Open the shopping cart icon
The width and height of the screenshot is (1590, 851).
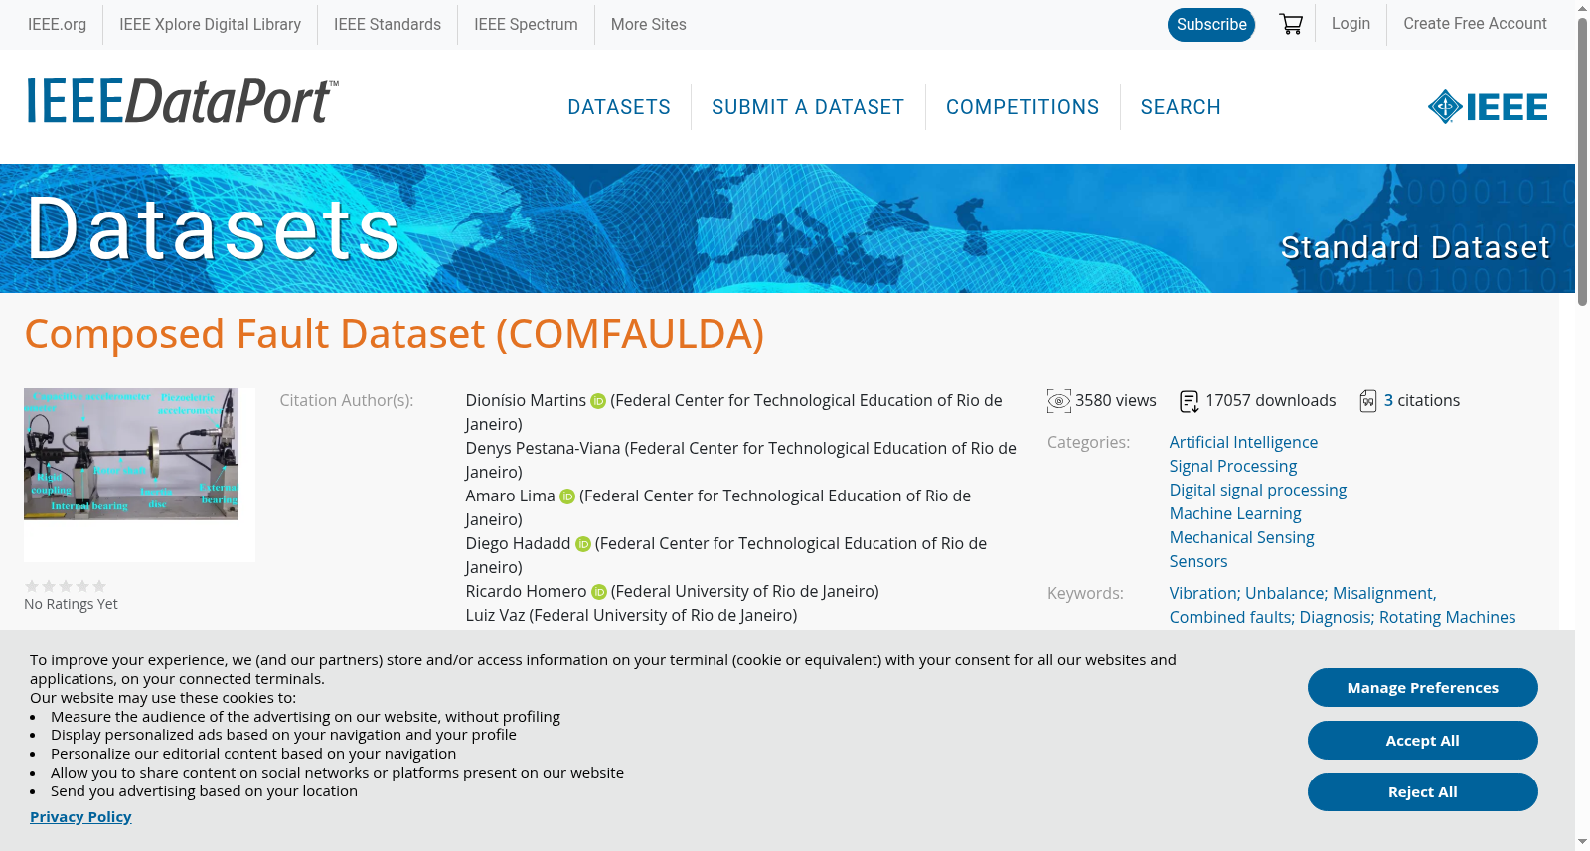click(x=1291, y=24)
